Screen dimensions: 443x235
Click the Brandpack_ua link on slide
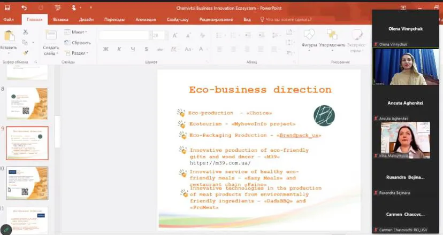coord(299,136)
